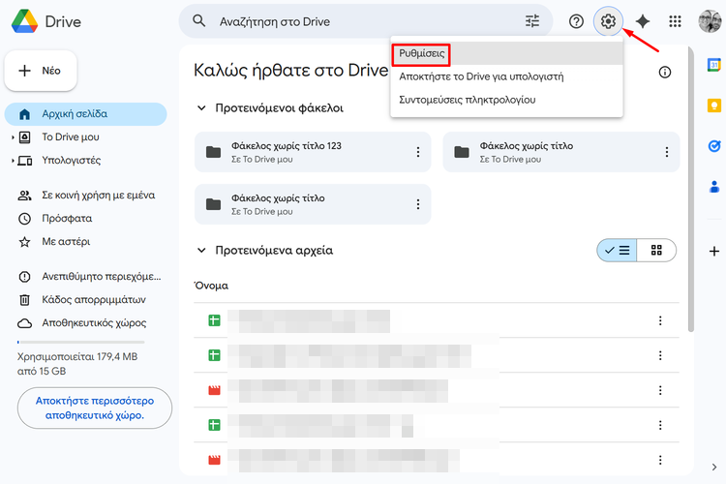Click red video icon of third file
726x484 pixels.
click(214, 390)
